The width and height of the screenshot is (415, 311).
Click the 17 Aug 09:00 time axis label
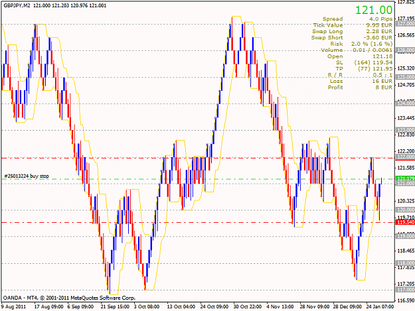point(48,306)
